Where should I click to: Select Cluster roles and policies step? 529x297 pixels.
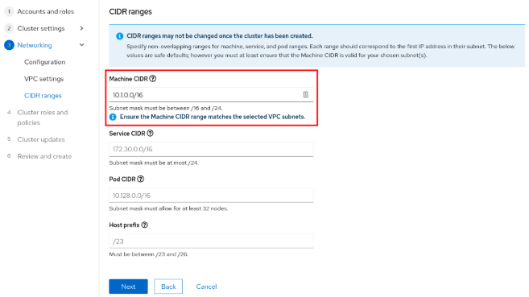pyautogui.click(x=43, y=118)
